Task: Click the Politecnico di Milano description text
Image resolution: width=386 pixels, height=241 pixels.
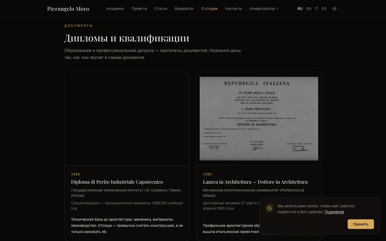Action: pos(254,193)
